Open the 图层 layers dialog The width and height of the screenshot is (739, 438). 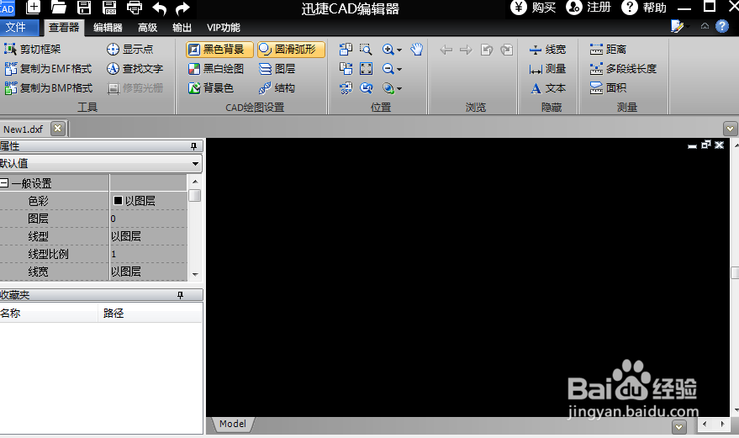277,69
